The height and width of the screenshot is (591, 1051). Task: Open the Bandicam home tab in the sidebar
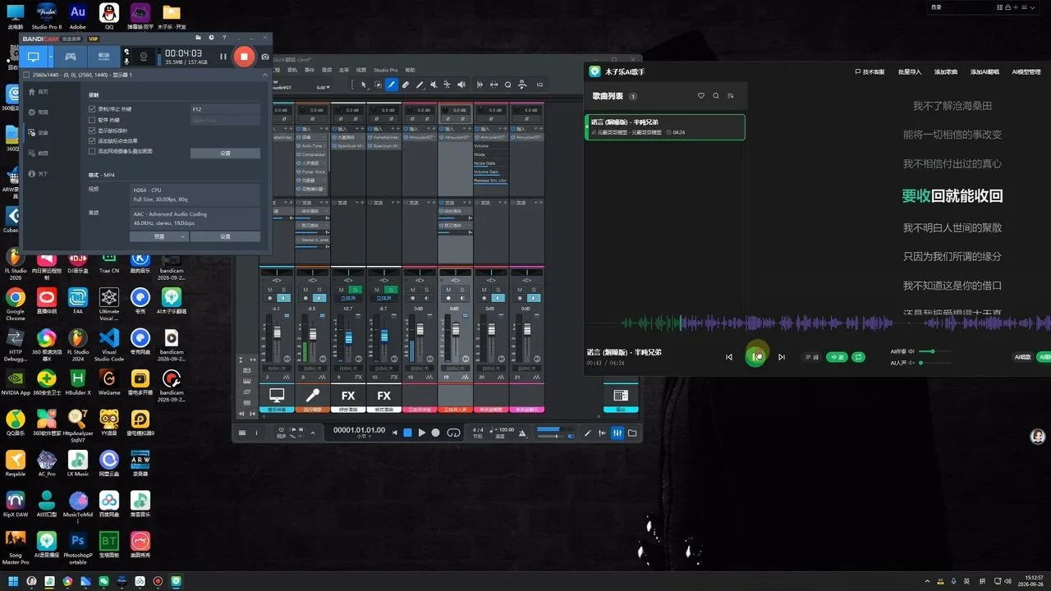(x=38, y=91)
